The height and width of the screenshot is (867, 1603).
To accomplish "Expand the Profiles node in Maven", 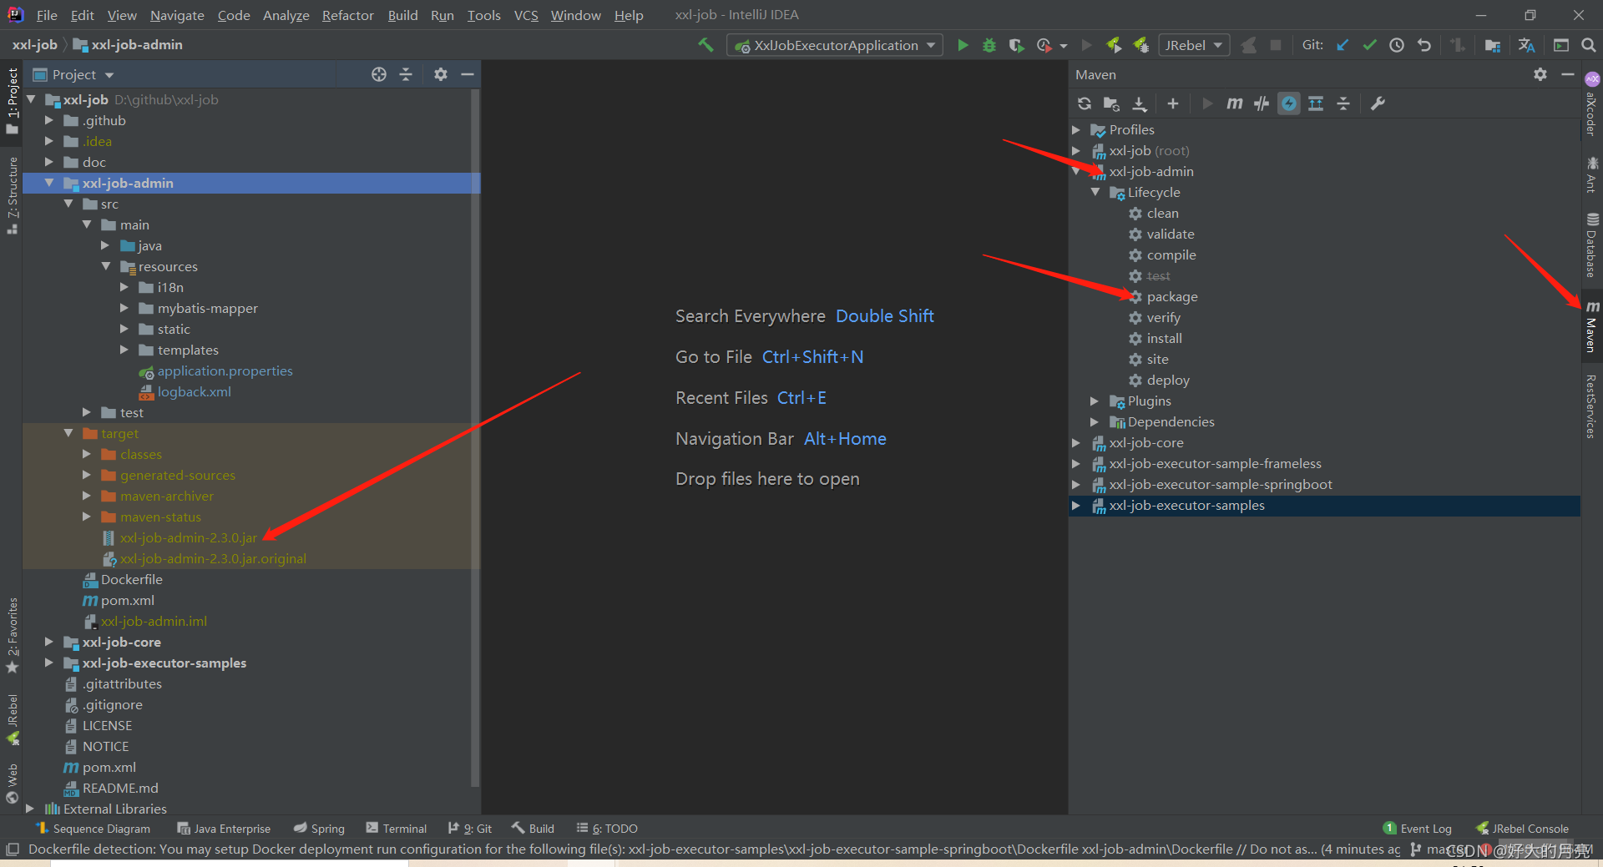I will point(1077,130).
